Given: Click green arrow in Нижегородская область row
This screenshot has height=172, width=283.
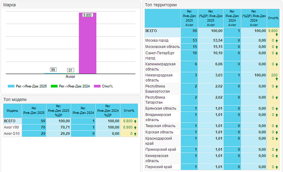Looking at the screenshot, I should (276, 80).
